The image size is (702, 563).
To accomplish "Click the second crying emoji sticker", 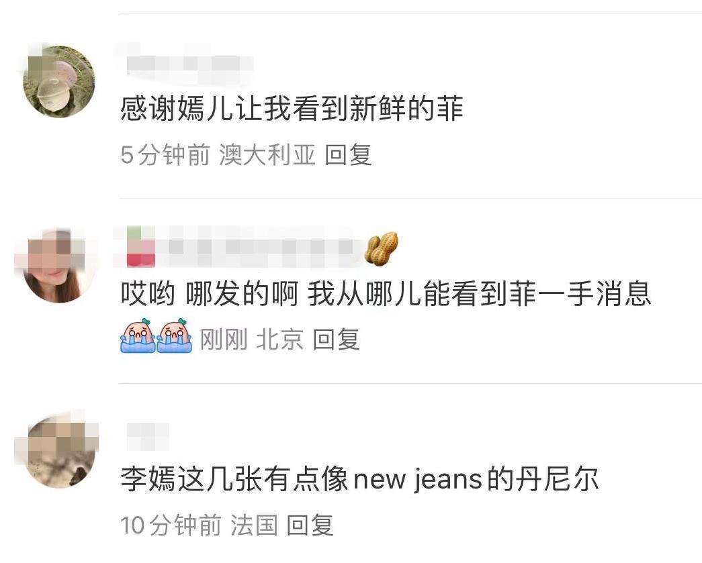I will coord(175,336).
